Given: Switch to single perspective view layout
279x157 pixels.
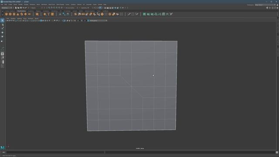Looking at the screenshot, I should [x=2, y=54].
